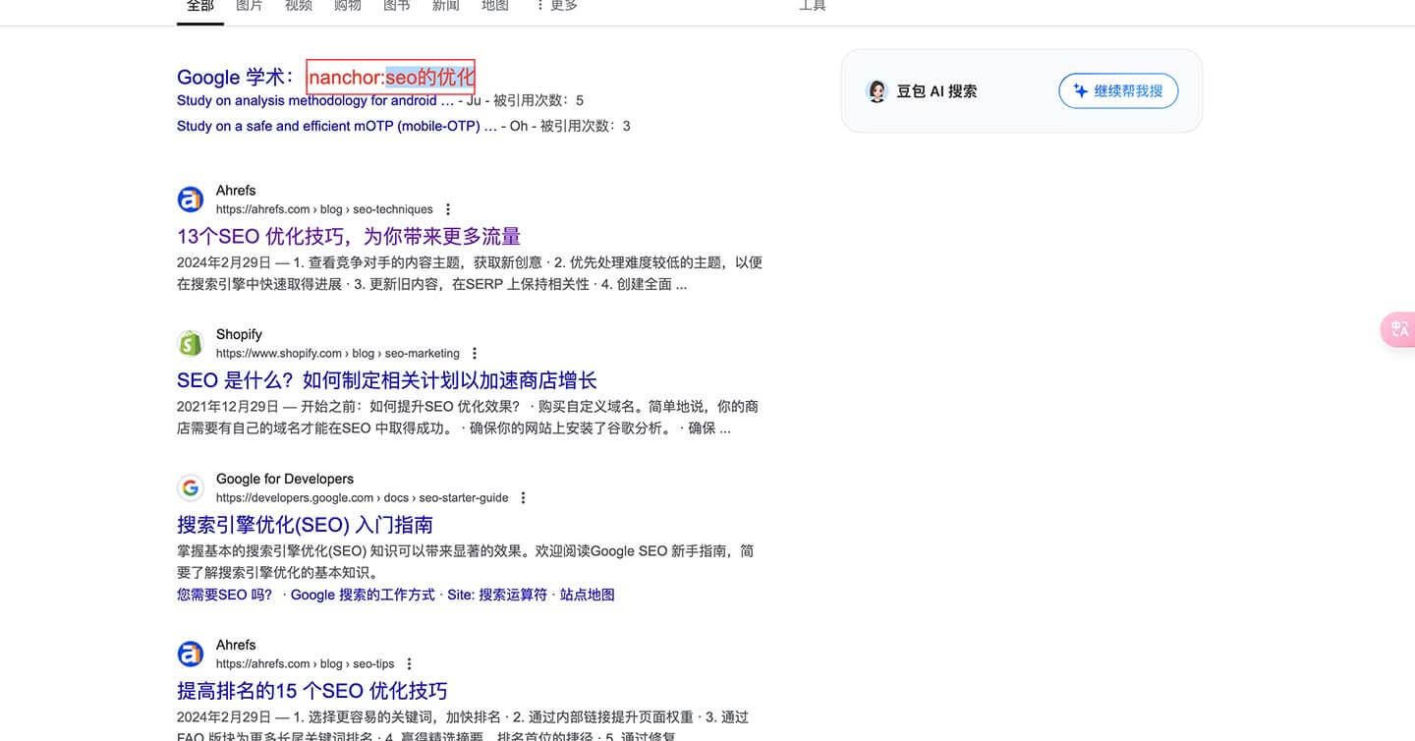Click the Shopify favicon icon
Image resolution: width=1415 pixels, height=741 pixels.
[191, 344]
